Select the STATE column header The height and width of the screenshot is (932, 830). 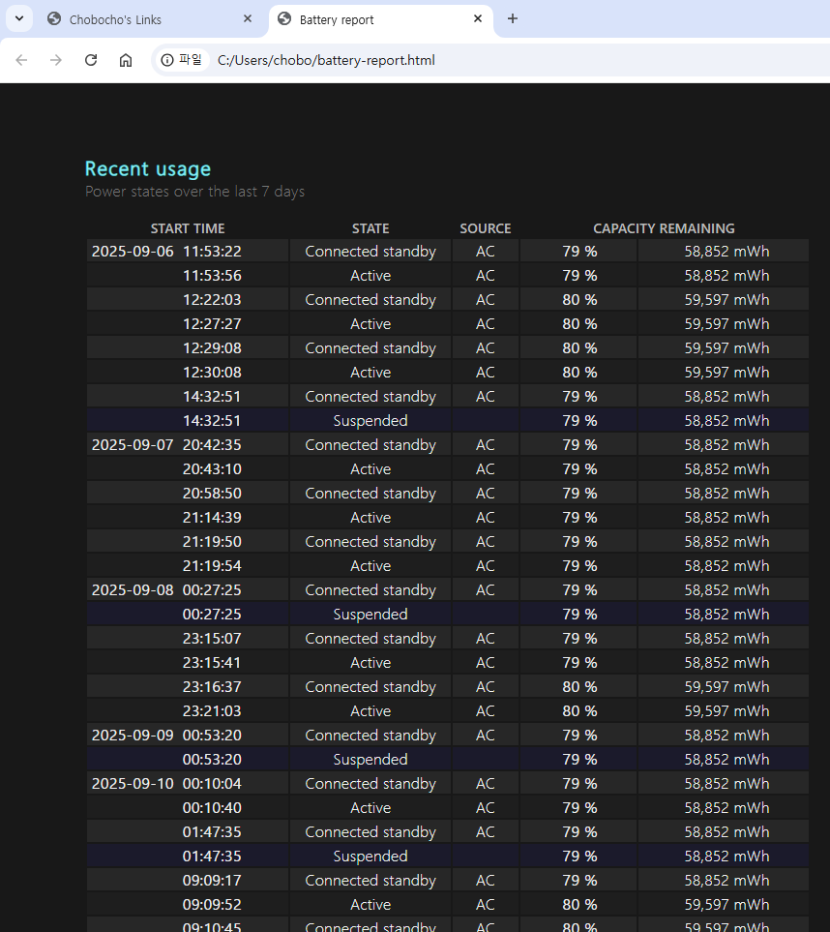tap(371, 228)
